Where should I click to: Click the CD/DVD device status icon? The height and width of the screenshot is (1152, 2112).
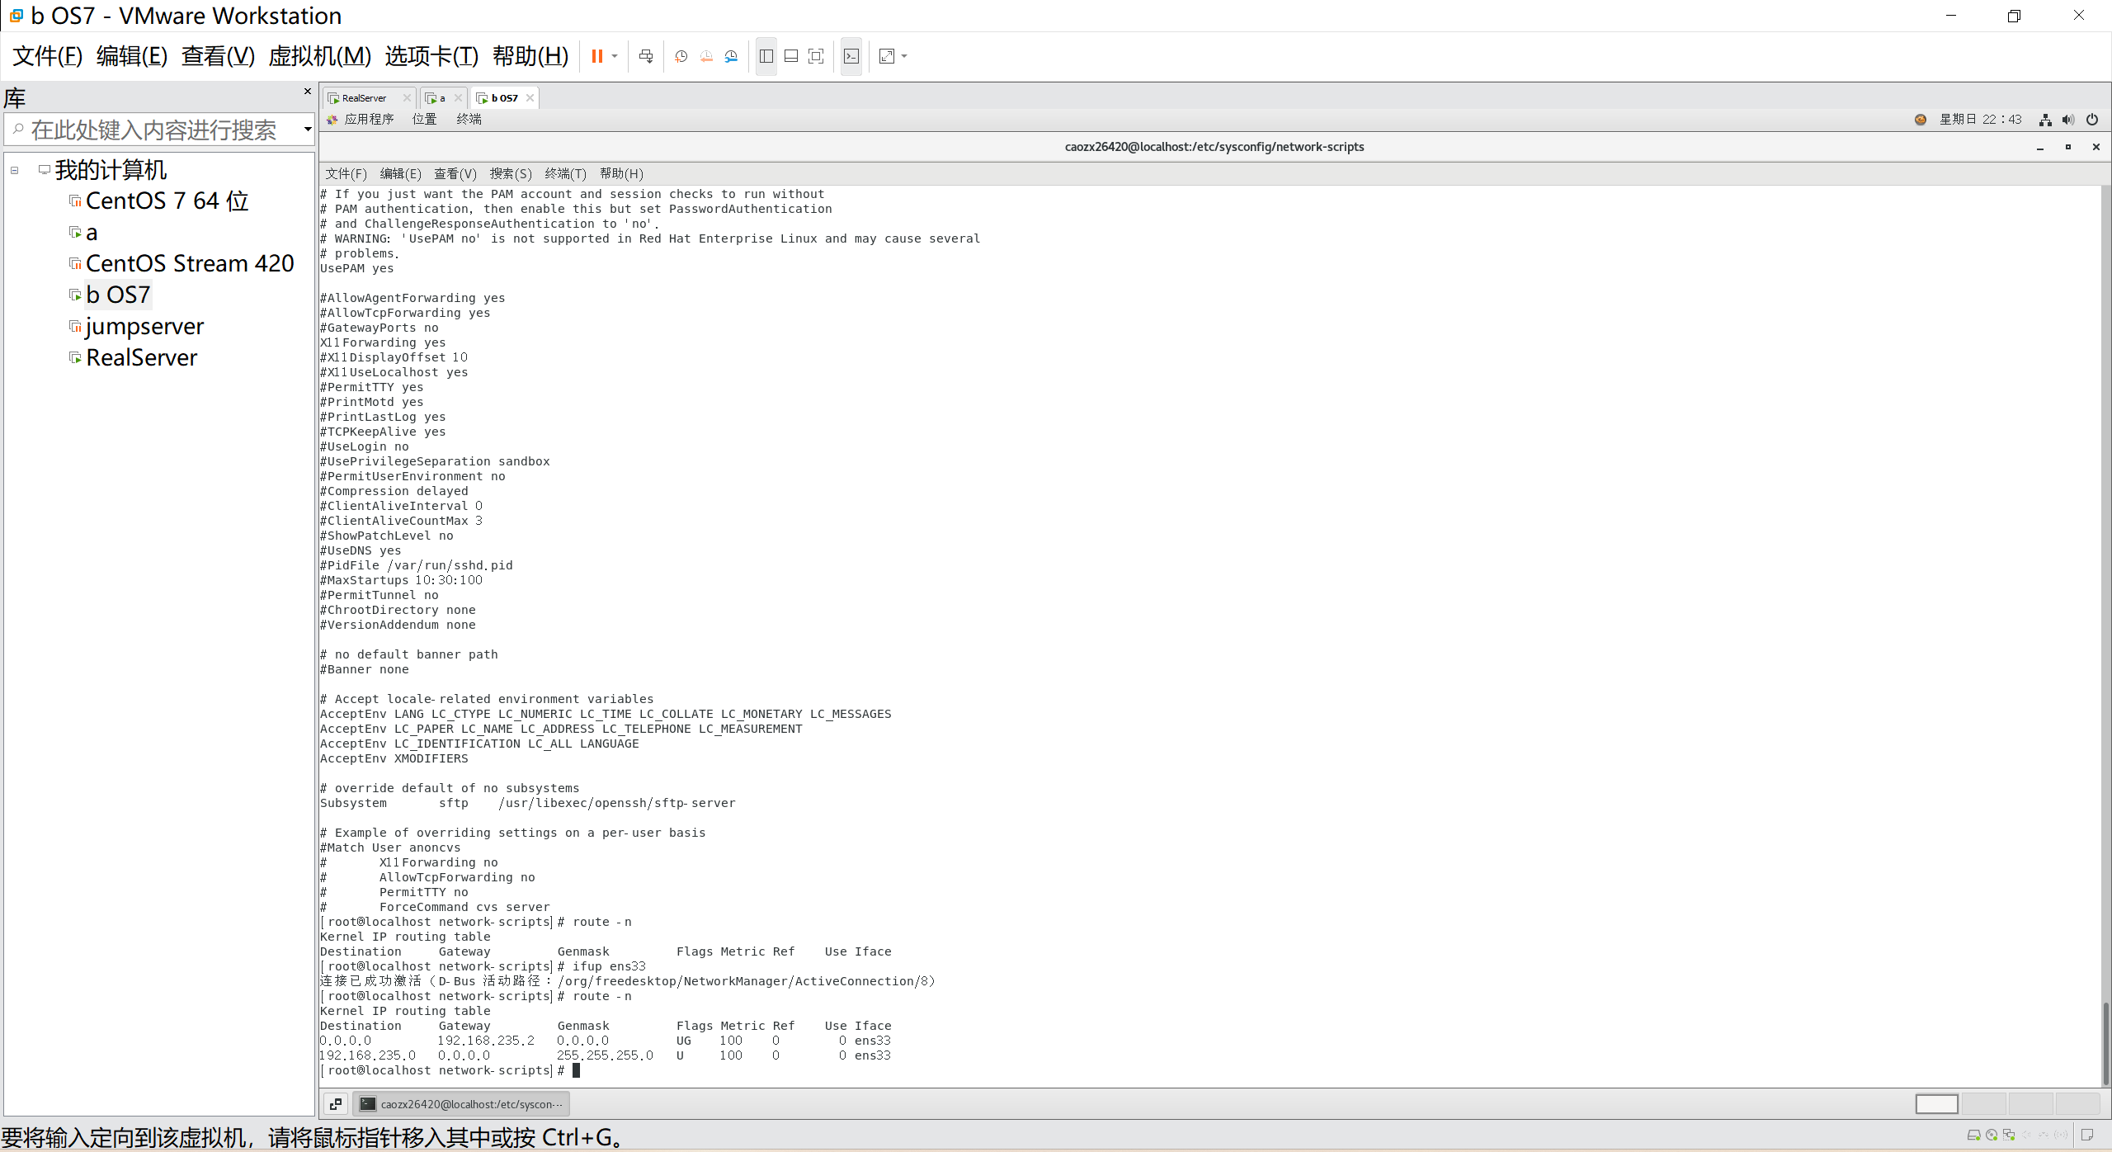tap(1992, 1135)
